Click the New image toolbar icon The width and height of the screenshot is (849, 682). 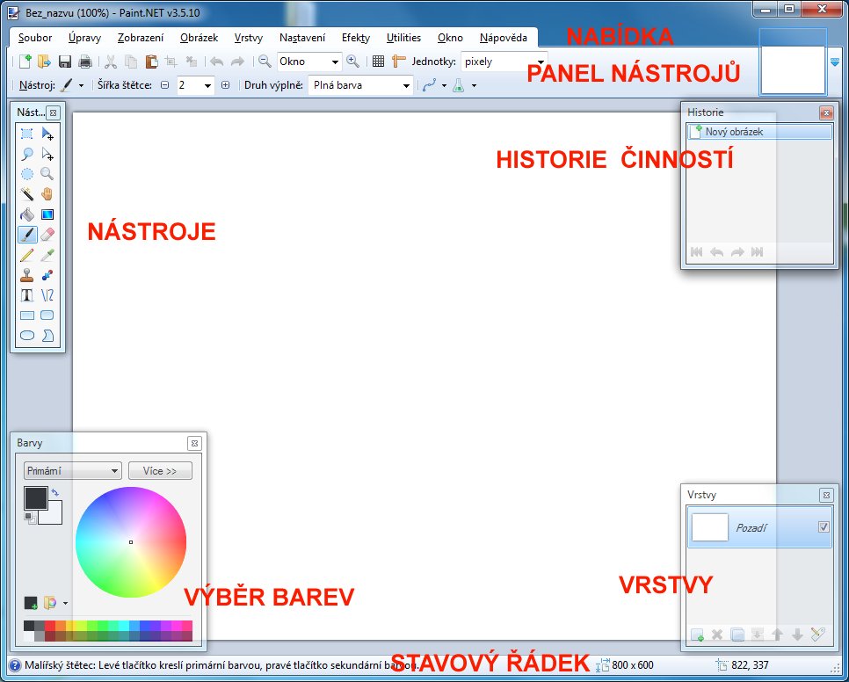[x=25, y=62]
